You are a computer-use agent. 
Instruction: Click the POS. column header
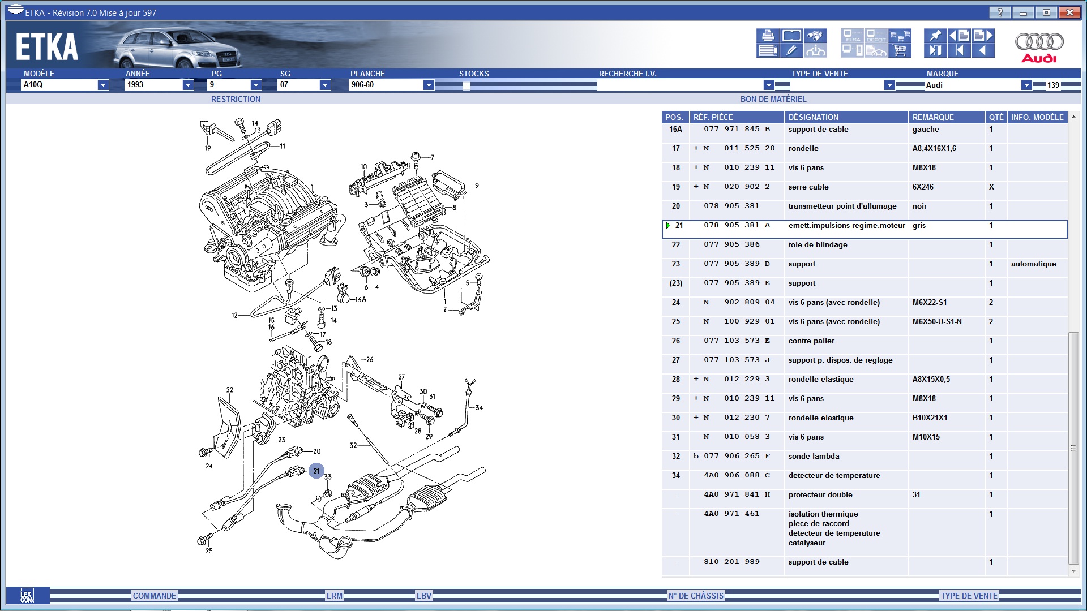(675, 117)
